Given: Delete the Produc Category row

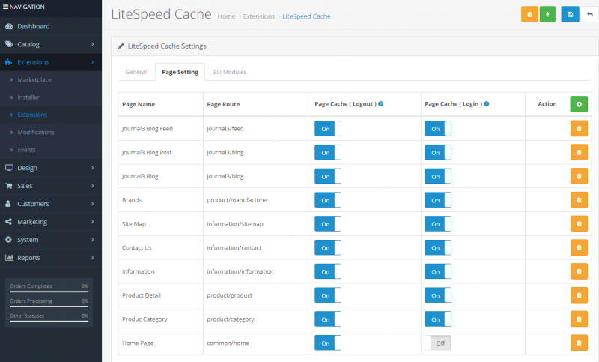Looking at the screenshot, I should click(x=579, y=319).
